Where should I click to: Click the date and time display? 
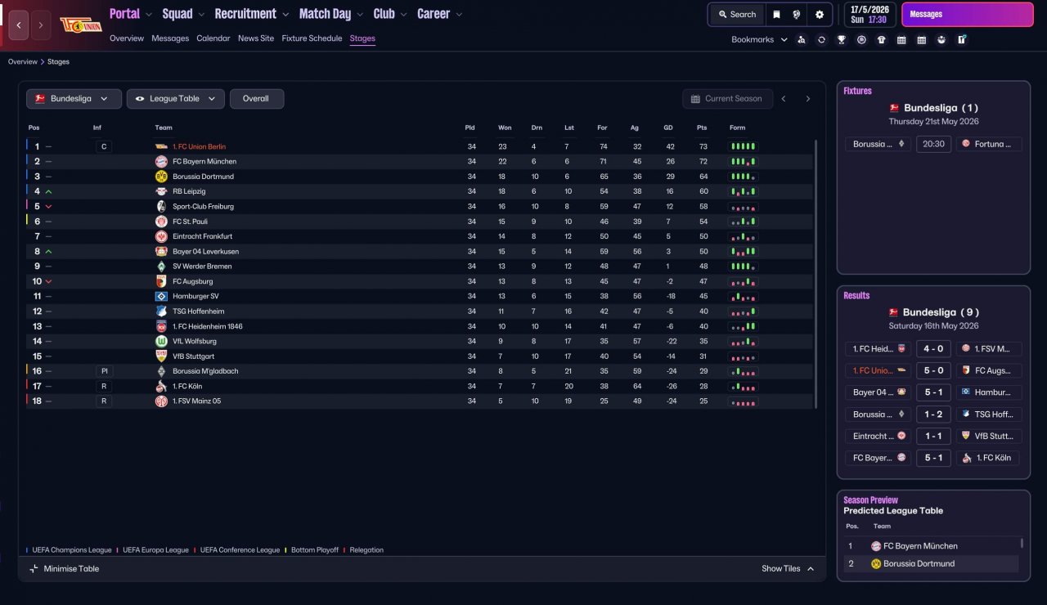(x=869, y=15)
